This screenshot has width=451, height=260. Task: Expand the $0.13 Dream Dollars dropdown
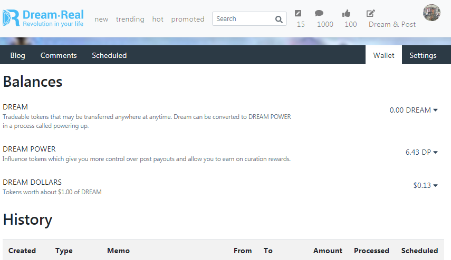pos(425,185)
